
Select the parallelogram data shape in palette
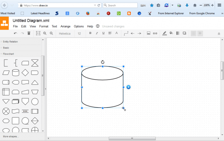[x=6, y=73]
